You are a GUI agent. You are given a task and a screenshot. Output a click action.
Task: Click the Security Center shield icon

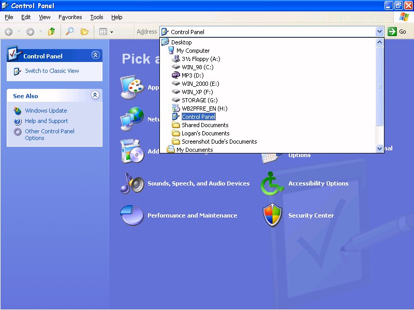(x=272, y=215)
